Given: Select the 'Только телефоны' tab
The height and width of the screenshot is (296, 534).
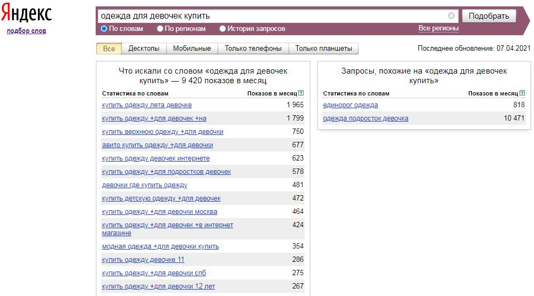Looking at the screenshot, I should click(253, 49).
